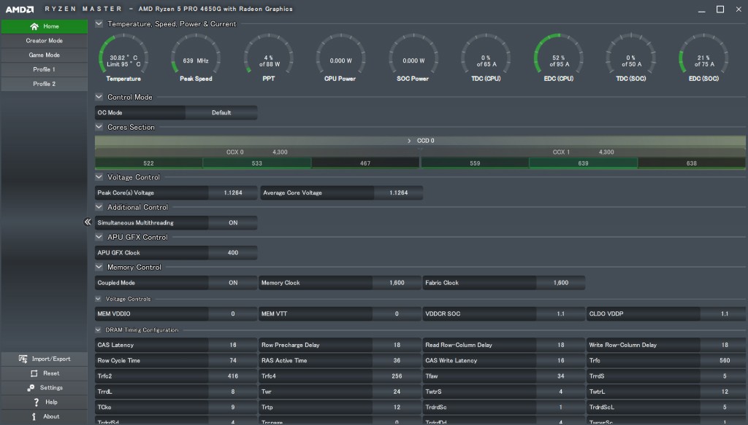Click the Help question mark icon
The height and width of the screenshot is (425, 748).
coord(36,402)
